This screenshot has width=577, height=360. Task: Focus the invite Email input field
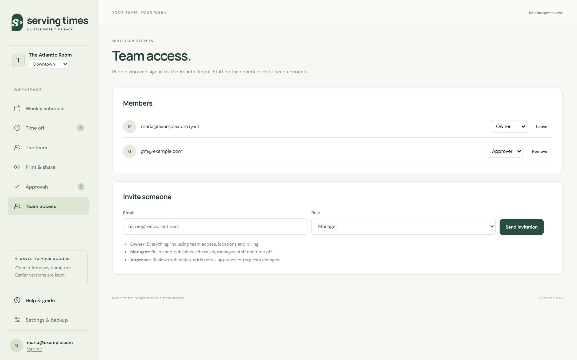pyautogui.click(x=215, y=226)
